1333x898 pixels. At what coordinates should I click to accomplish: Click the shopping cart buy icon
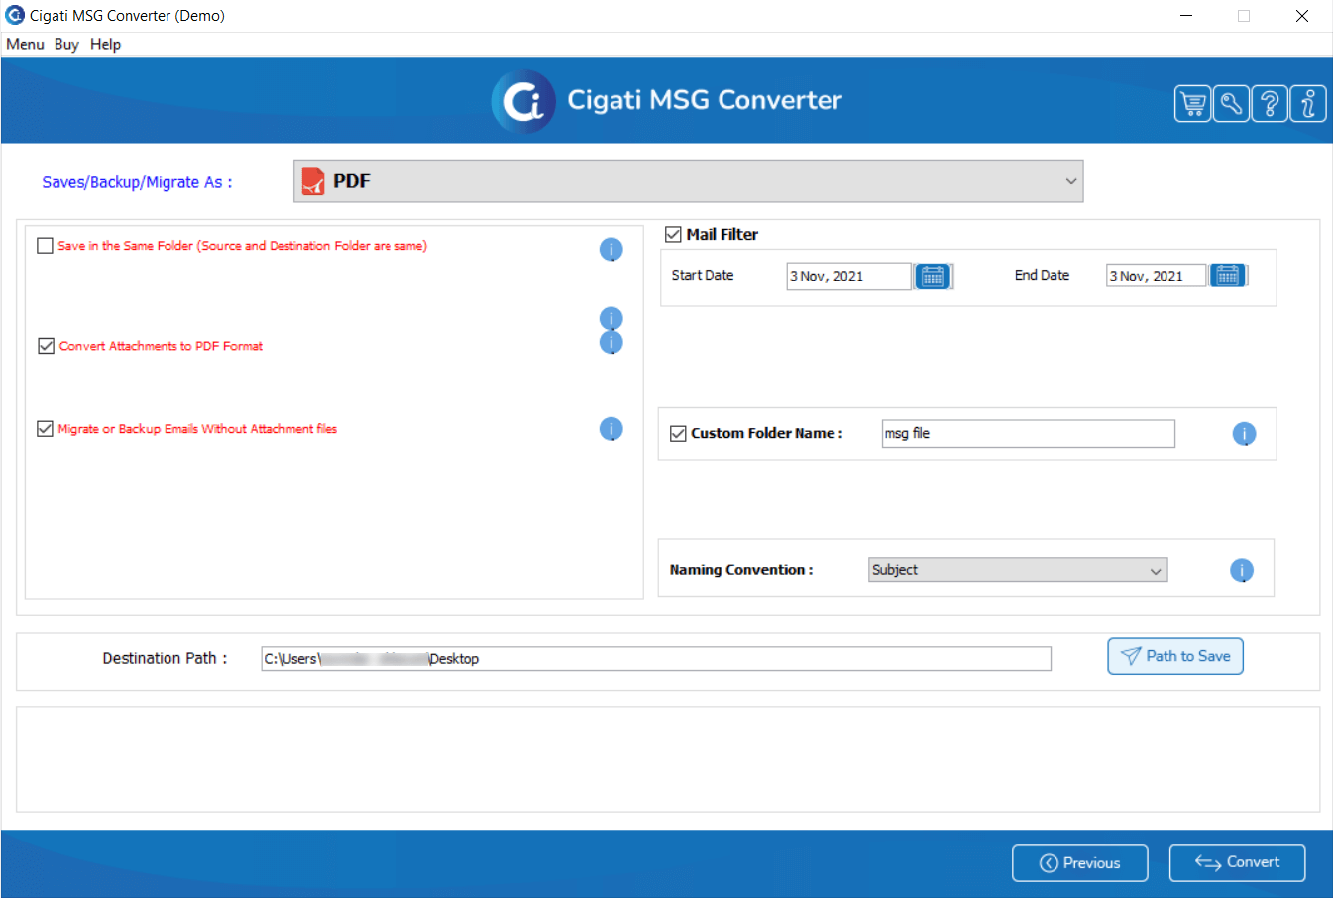pos(1193,103)
